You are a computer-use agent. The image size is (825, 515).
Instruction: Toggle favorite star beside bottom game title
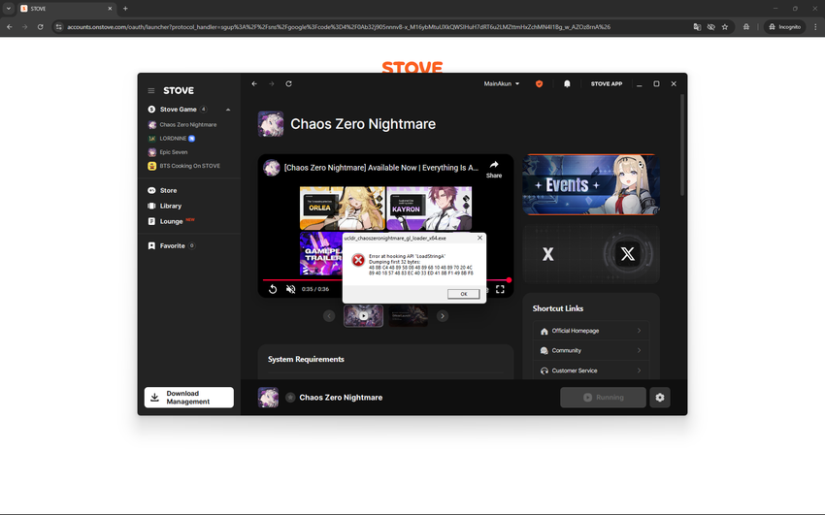[x=290, y=398]
